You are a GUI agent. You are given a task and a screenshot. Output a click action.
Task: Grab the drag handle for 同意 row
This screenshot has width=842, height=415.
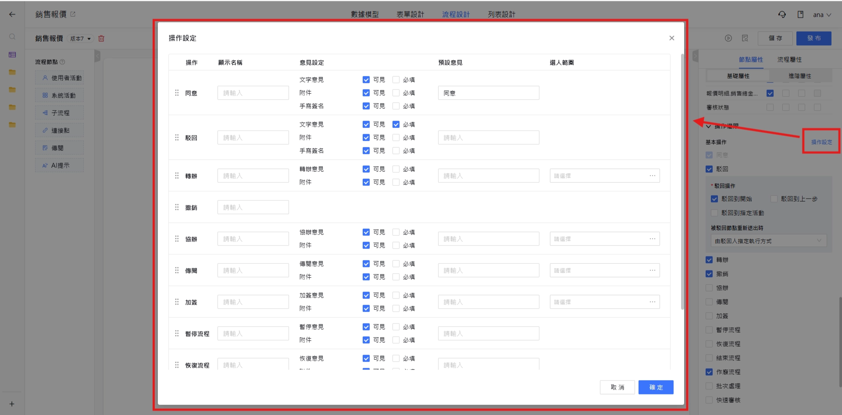pos(177,93)
